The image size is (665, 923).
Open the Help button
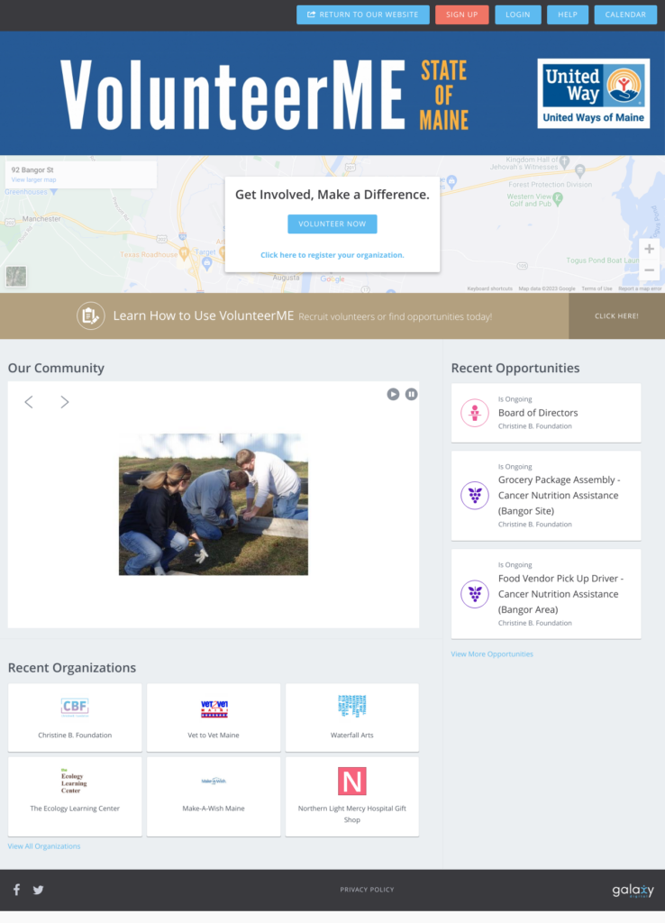pyautogui.click(x=568, y=14)
